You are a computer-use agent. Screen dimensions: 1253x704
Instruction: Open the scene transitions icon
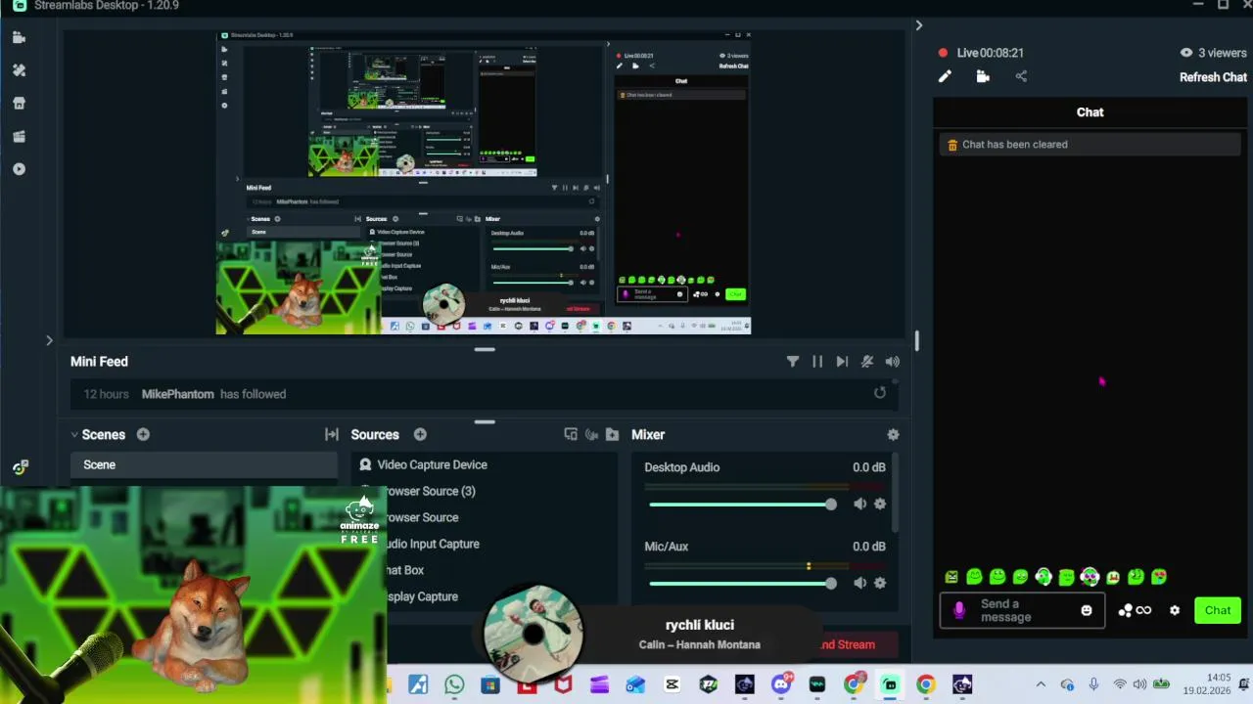point(332,434)
